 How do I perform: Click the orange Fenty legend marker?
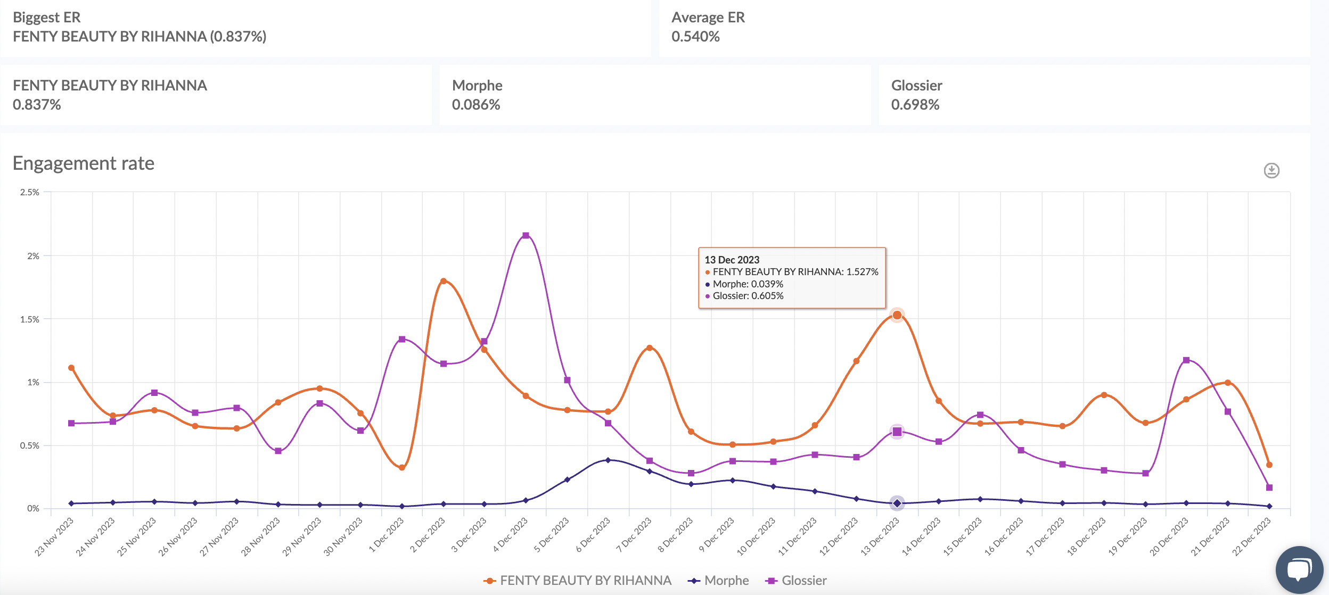489,581
